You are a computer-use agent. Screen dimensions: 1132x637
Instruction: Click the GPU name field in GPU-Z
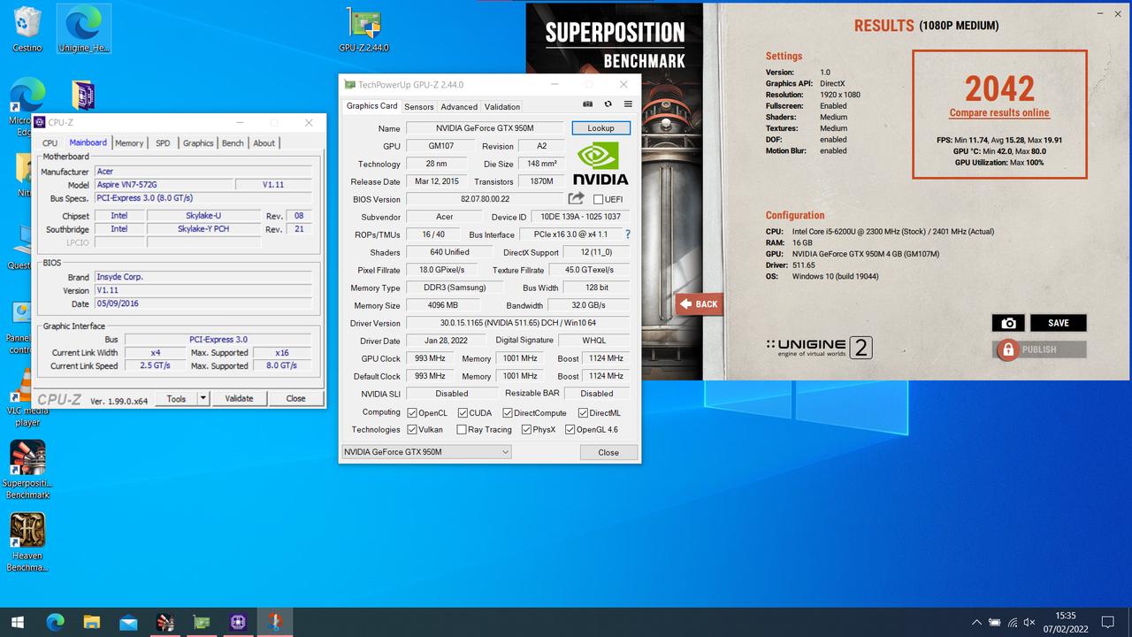point(485,128)
